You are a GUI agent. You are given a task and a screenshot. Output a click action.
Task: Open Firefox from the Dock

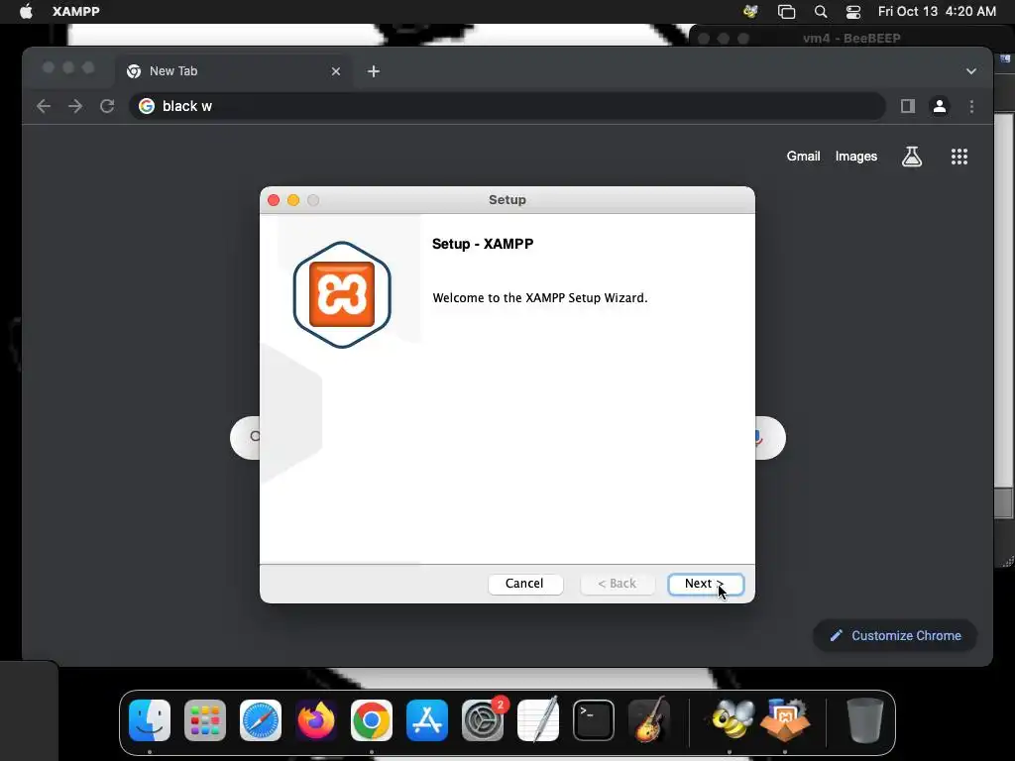point(316,719)
